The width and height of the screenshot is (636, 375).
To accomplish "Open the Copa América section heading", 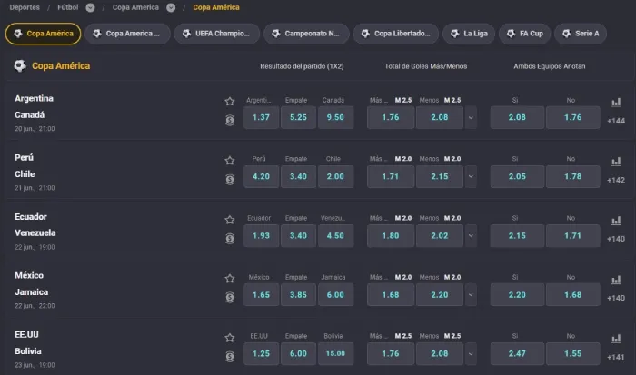I will 61,65.
